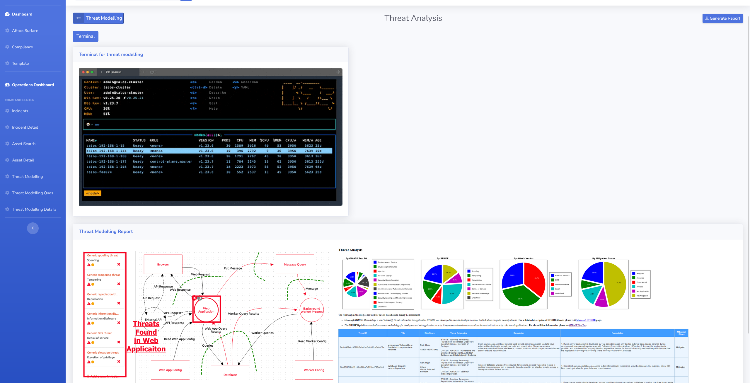Open the OWASP Top Ten link
750x383 pixels.
click(x=577, y=325)
